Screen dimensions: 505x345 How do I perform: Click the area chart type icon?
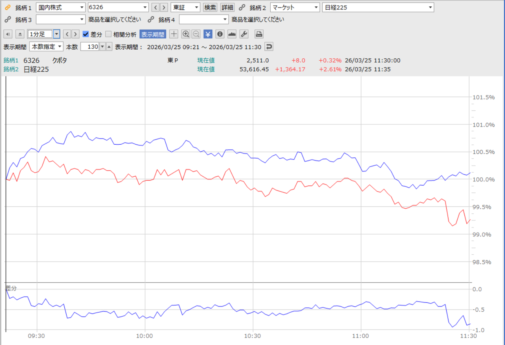(x=232, y=34)
